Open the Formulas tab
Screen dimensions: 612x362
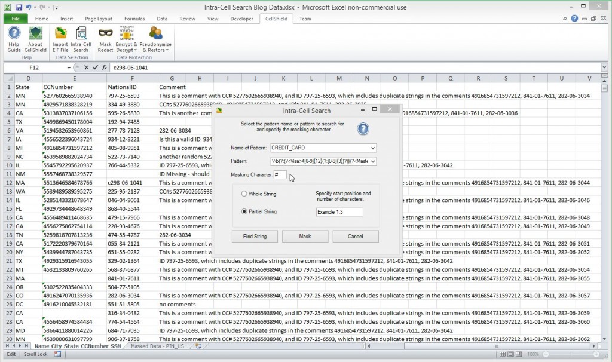tap(134, 19)
